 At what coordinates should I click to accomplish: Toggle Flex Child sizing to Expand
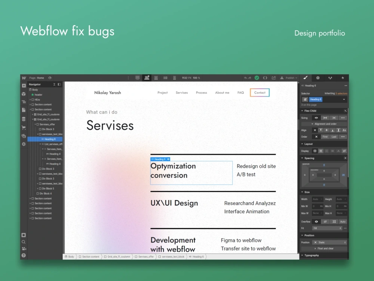click(325, 118)
